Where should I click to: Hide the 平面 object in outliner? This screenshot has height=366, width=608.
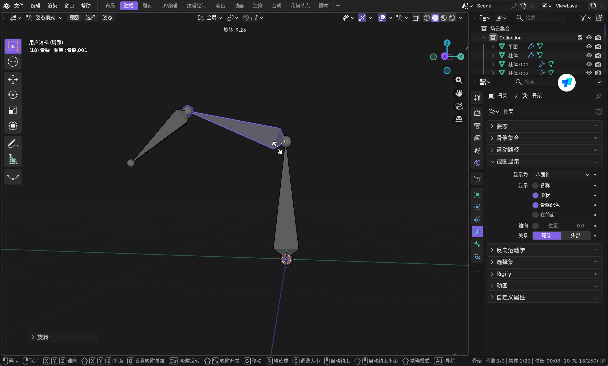(x=589, y=46)
